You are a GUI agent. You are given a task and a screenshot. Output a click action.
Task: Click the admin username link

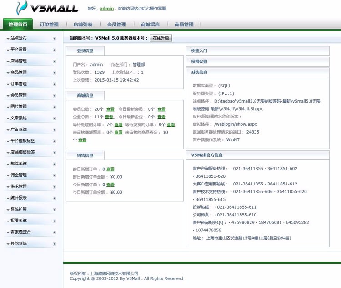[107, 9]
